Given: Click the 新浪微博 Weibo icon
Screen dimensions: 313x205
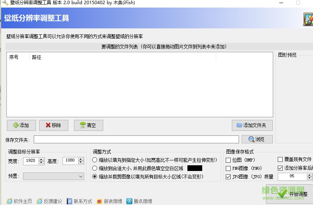Looking at the screenshot, I should (99, 201).
